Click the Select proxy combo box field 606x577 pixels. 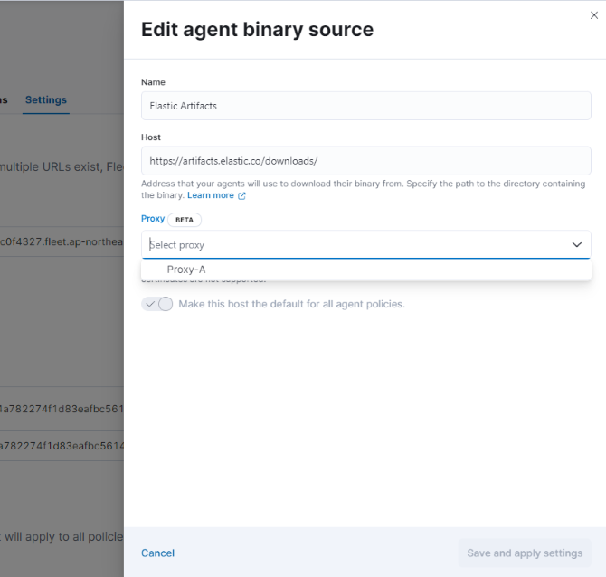point(353,245)
